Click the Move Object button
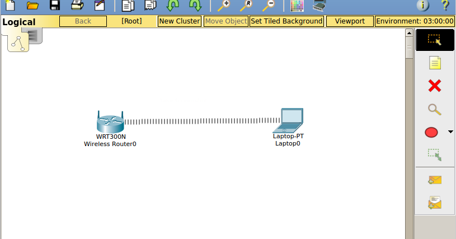456x239 pixels. [x=226, y=21]
